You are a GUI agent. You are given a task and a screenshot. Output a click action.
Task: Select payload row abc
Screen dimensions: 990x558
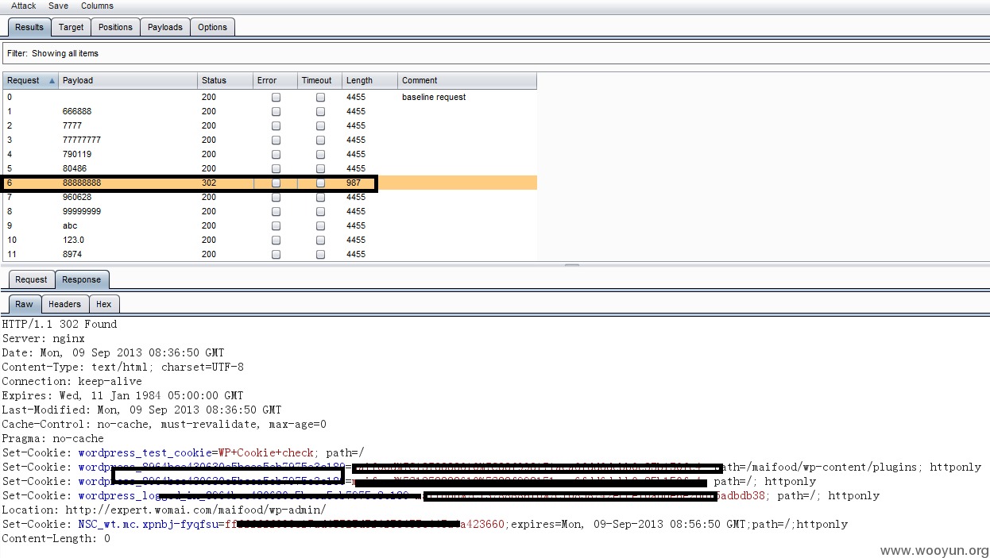tap(270, 225)
